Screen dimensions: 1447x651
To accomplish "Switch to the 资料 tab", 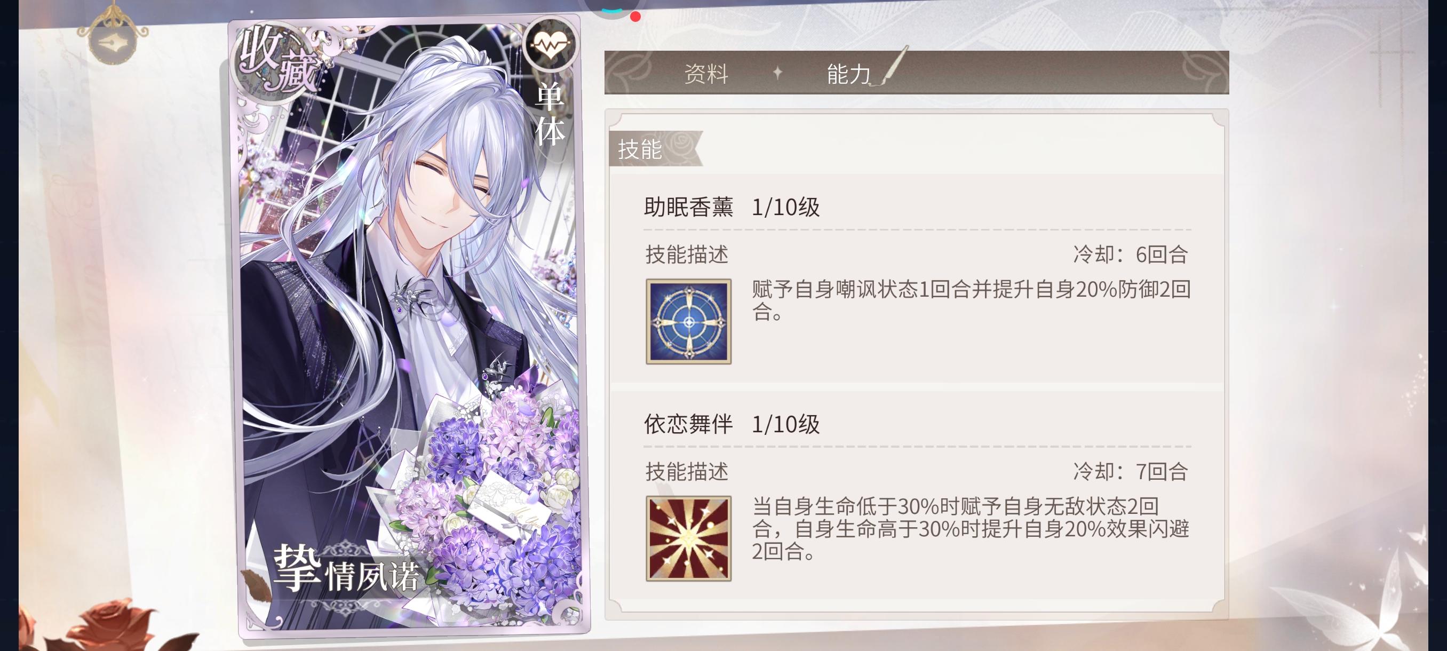I will point(706,74).
